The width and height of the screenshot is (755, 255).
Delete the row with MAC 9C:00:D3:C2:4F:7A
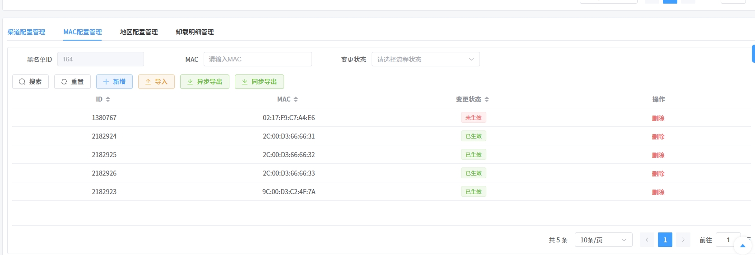tap(658, 192)
